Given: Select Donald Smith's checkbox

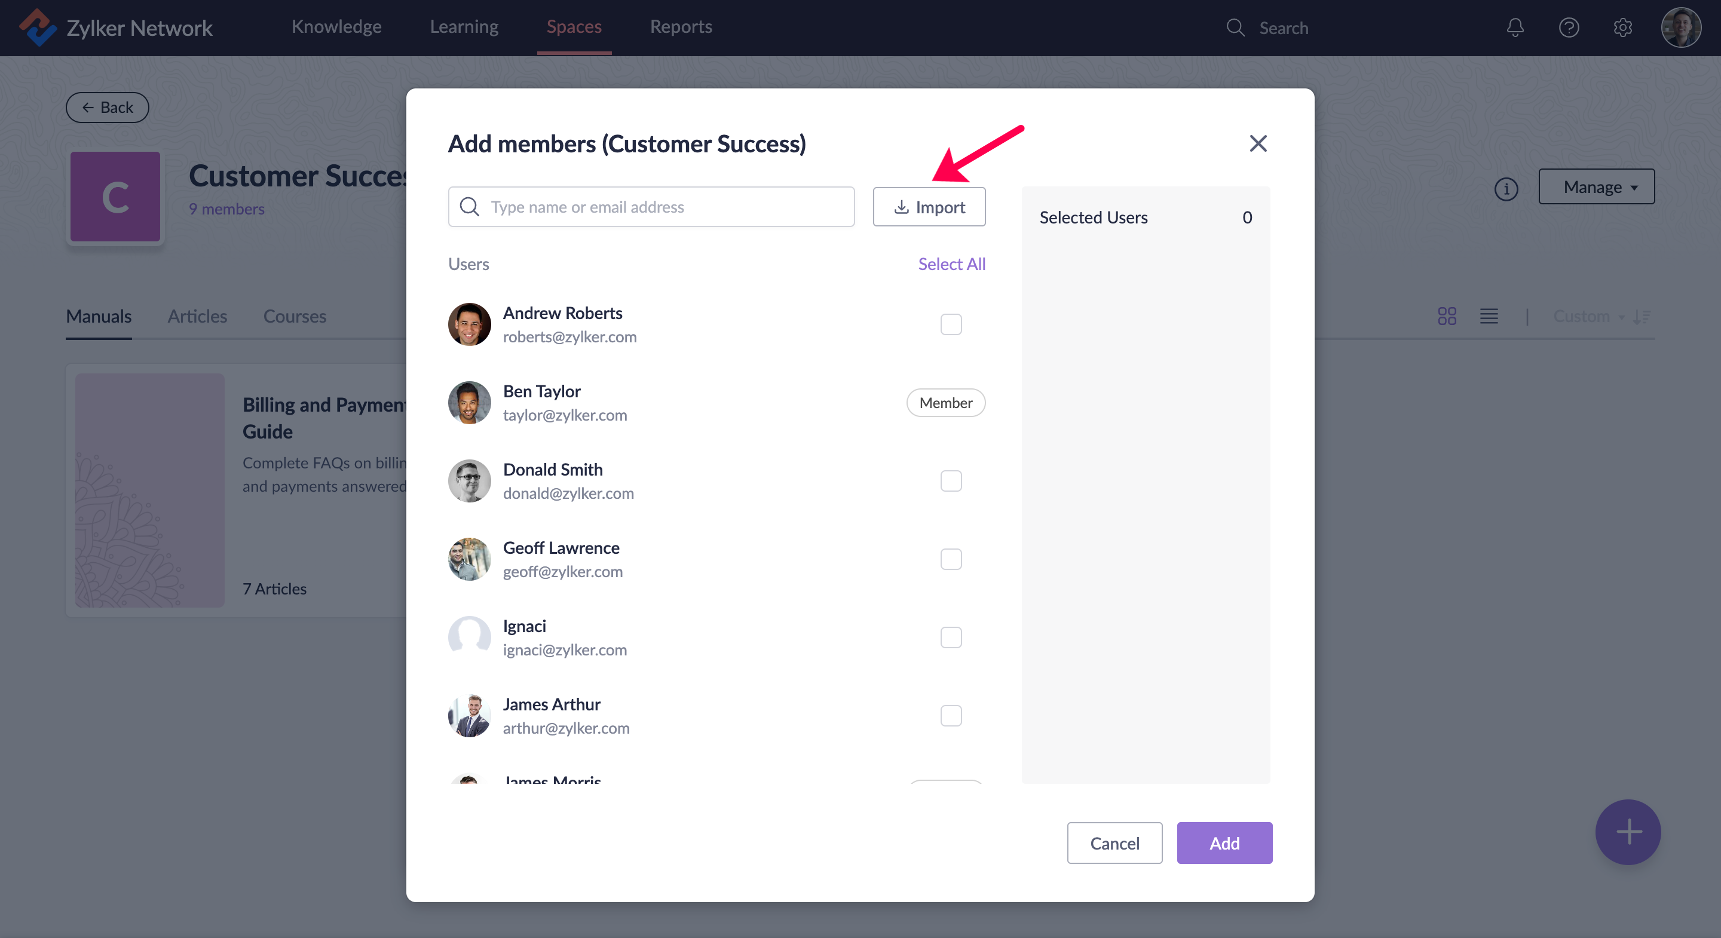Looking at the screenshot, I should 951,481.
